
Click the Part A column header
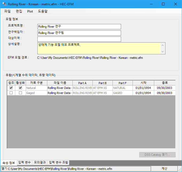pyautogui.click(x=83, y=83)
